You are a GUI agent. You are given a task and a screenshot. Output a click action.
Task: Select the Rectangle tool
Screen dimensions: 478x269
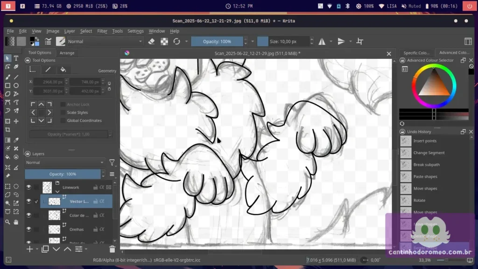[x=7, y=86]
